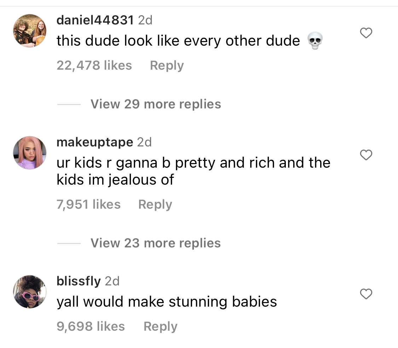Screen dimensions: 398x348
Task: Open the blissfly username link
Action: pos(79,281)
